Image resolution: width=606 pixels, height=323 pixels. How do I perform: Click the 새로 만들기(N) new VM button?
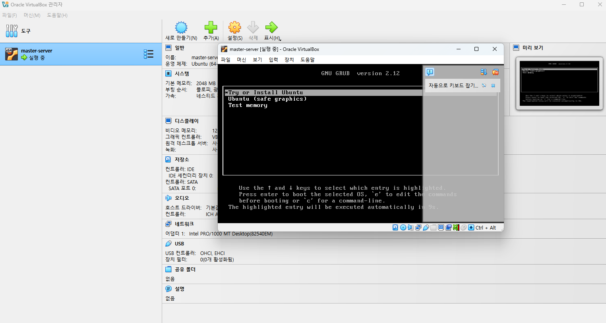(181, 31)
